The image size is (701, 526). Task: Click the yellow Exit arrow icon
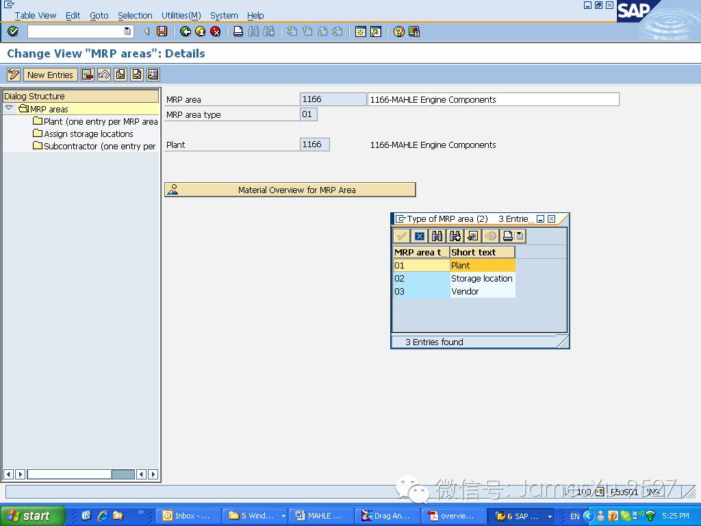tap(201, 32)
